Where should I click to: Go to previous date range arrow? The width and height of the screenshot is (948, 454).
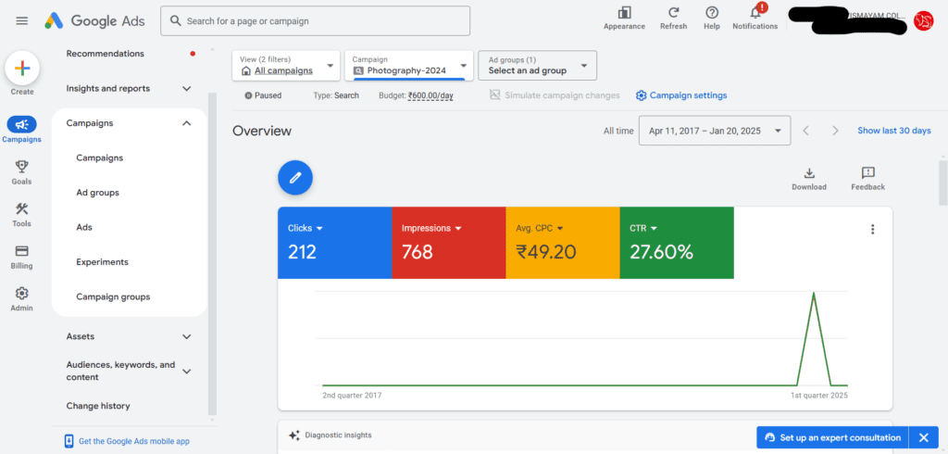click(805, 131)
